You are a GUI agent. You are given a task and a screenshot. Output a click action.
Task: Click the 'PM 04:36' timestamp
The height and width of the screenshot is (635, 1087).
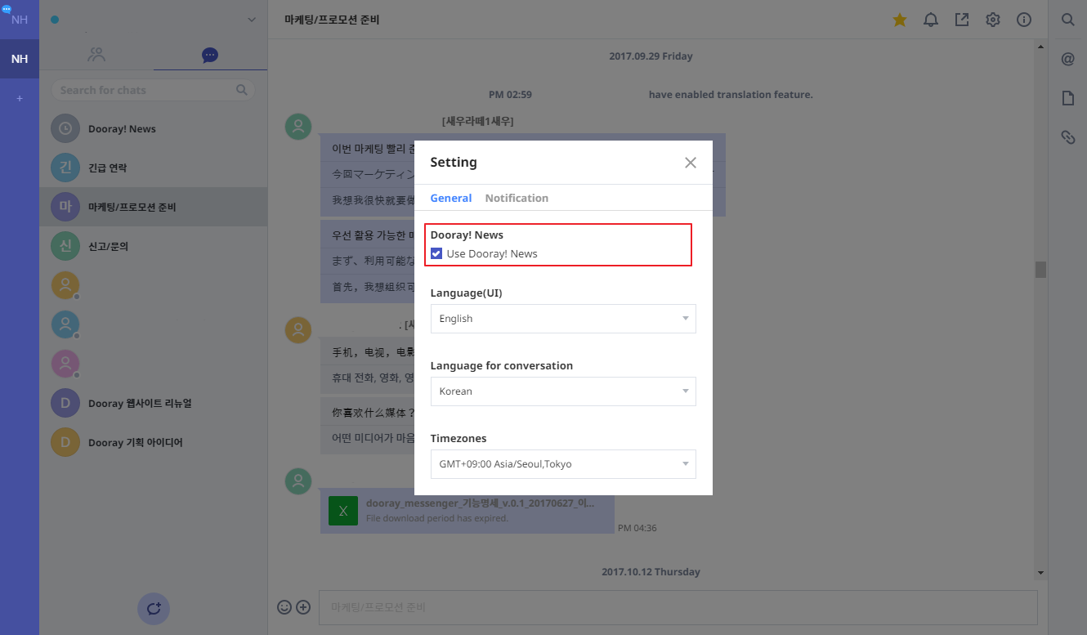pyautogui.click(x=637, y=528)
